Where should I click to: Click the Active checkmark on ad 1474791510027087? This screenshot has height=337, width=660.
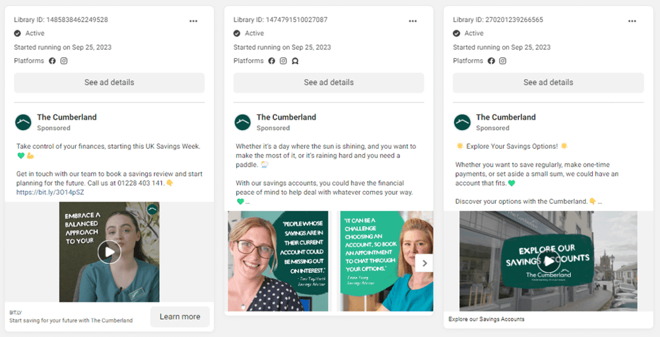237,33
